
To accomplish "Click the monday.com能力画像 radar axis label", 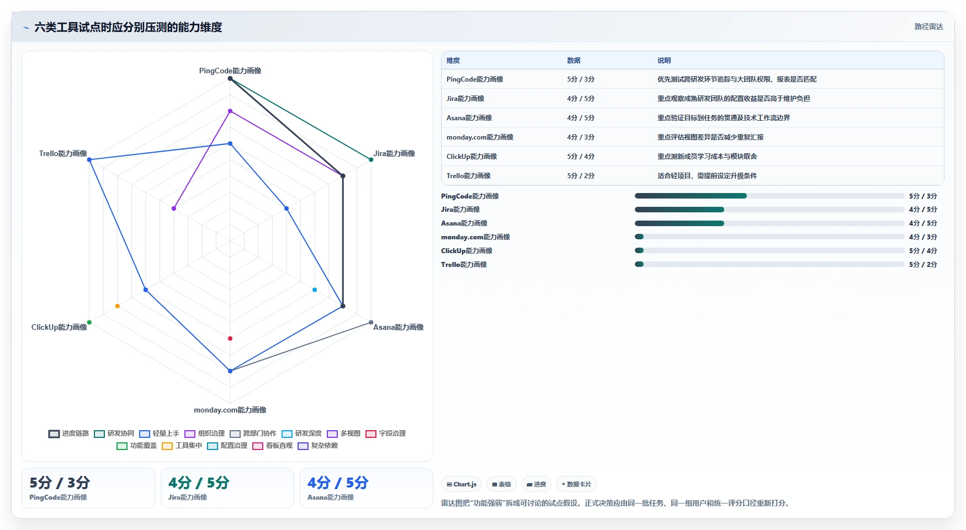I will (230, 410).
